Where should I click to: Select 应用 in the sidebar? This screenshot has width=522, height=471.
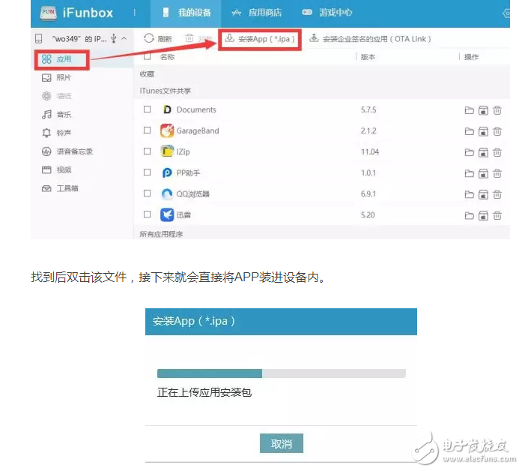[x=57, y=59]
